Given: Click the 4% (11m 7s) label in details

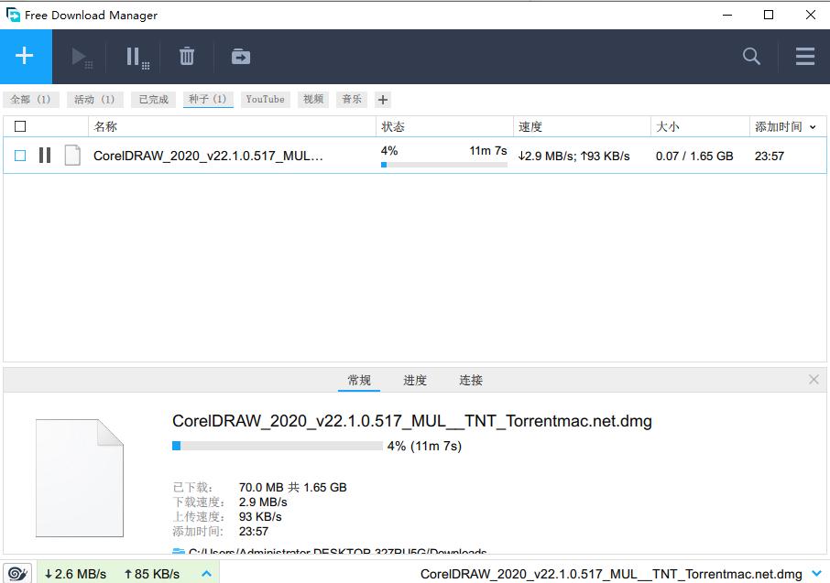Looking at the screenshot, I should [x=424, y=446].
